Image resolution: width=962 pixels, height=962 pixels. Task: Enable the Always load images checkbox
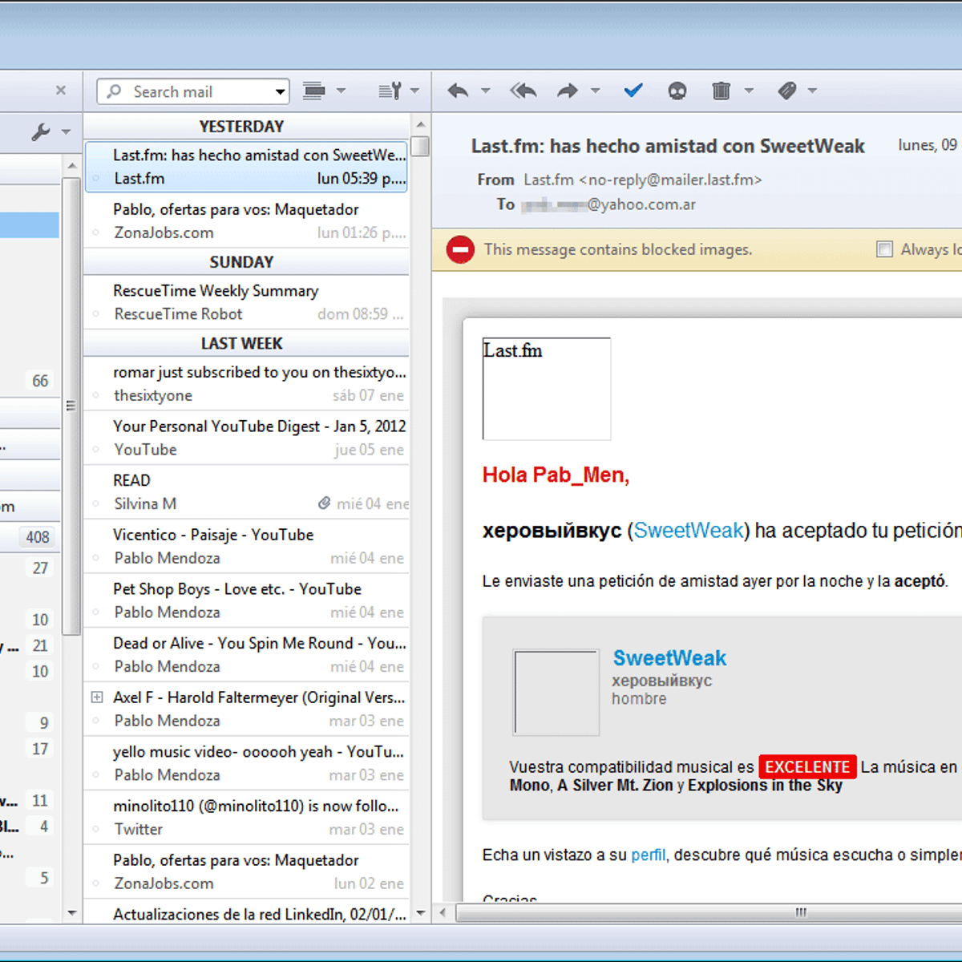pyautogui.click(x=884, y=249)
